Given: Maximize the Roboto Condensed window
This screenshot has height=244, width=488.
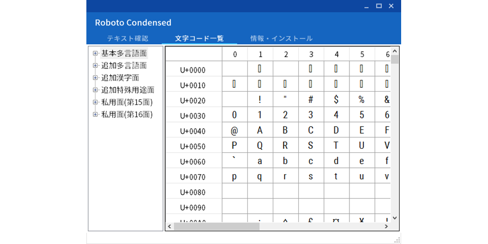Looking at the screenshot, I should pyautogui.click(x=379, y=6).
